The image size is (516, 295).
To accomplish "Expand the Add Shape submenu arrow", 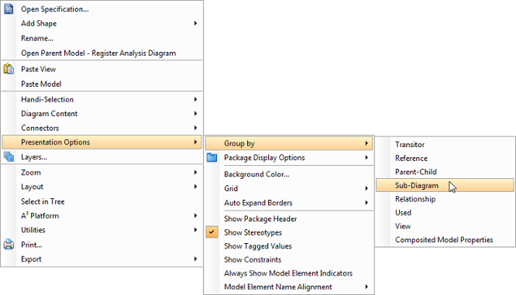I will click(195, 23).
